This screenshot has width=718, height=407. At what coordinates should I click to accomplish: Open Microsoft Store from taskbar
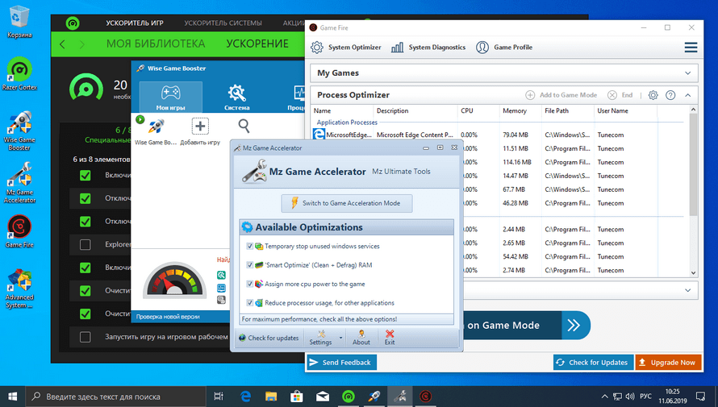point(297,397)
